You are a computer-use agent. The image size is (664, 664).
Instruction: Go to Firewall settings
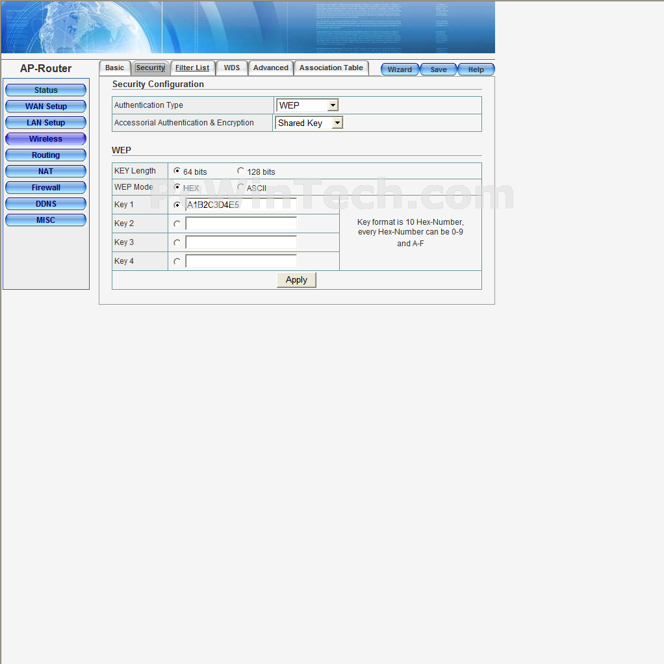click(45, 188)
